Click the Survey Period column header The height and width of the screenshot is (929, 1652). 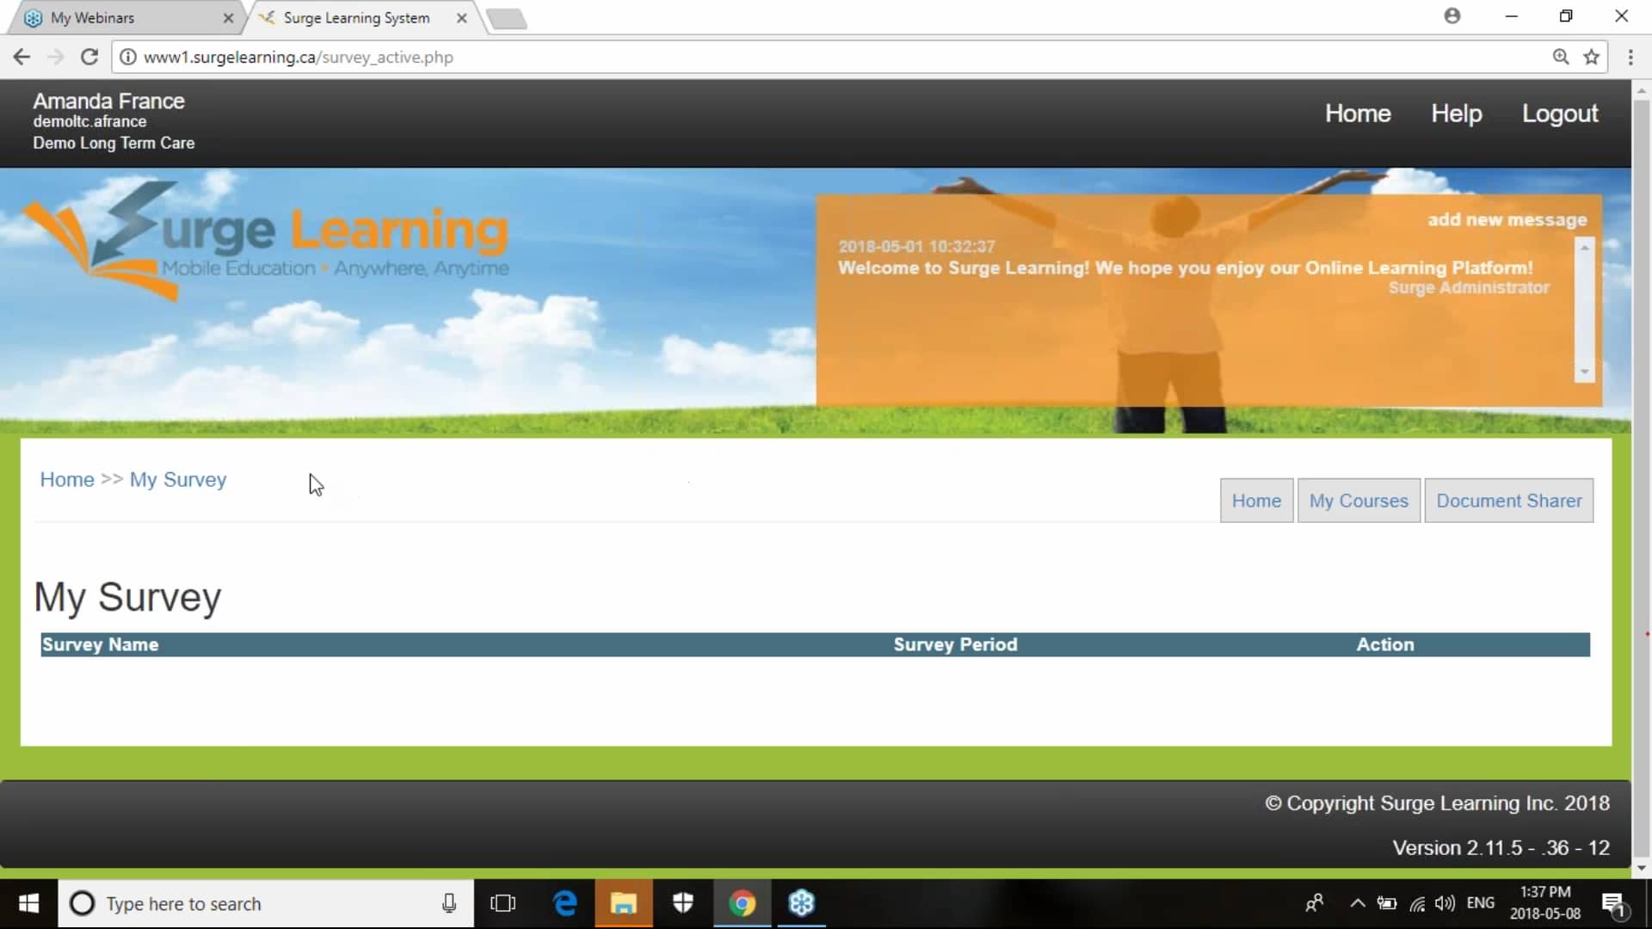tap(955, 644)
